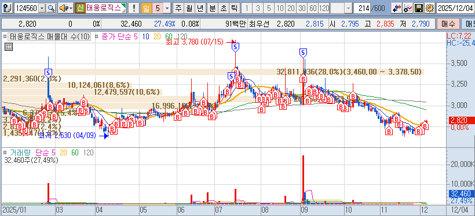Click the 12,479,597(10.6%) volume profile label
Image resolution: width=475 pixels, height=216 pixels.
(127, 92)
